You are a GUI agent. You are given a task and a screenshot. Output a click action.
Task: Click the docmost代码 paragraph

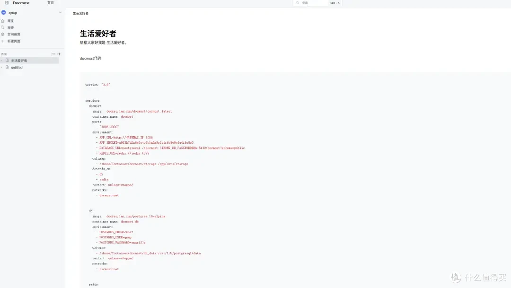[90, 58]
